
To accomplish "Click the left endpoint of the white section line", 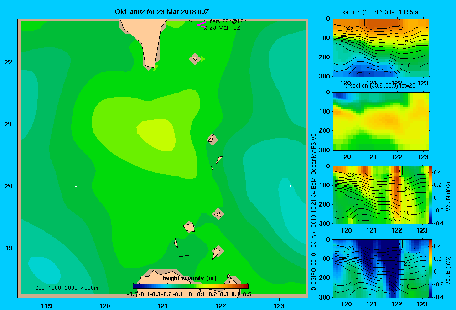I will (76, 186).
